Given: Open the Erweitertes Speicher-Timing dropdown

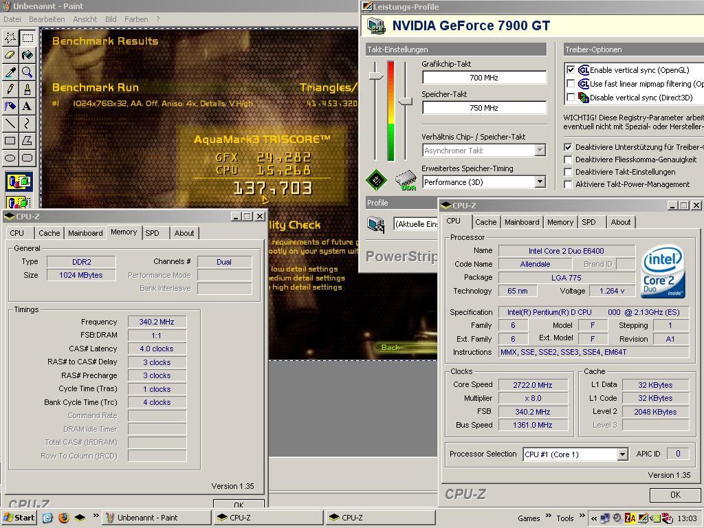Looking at the screenshot, I should pyautogui.click(x=540, y=181).
